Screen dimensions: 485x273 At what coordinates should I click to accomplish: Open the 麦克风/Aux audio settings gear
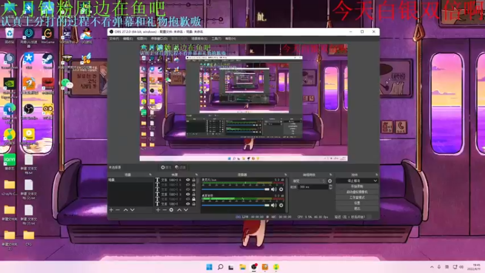coord(281,189)
